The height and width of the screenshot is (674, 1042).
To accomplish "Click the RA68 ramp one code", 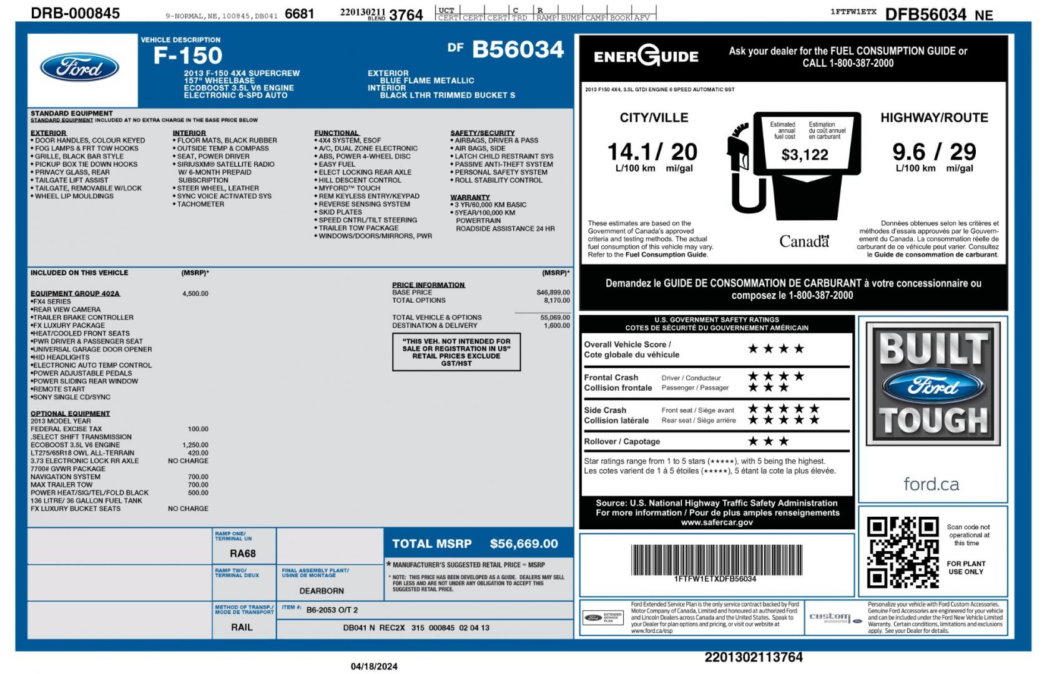I will [x=243, y=554].
